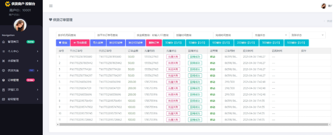Image resolution: width=334 pixels, height=135 pixels.
Task: Expand the 个人中心 submenu chevron
Action: coord(38,51)
